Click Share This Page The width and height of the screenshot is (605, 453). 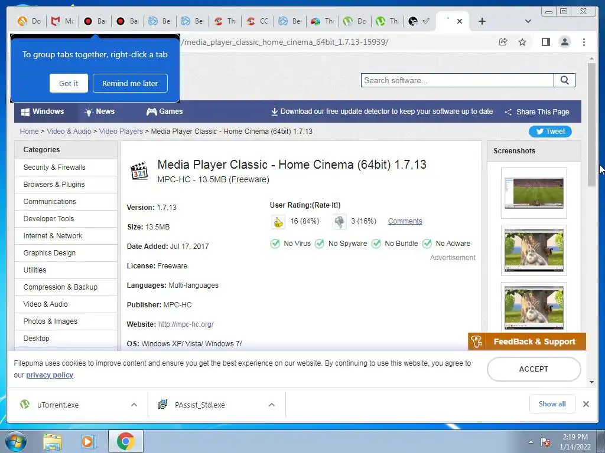coord(537,111)
